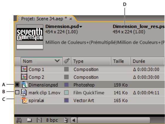Click gray label swatch for Comp 2
This screenshot has height=124, width=165.
click(x=66, y=77)
